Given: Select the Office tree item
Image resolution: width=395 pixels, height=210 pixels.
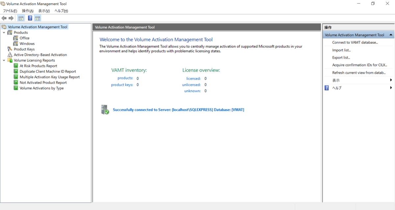Looking at the screenshot, I should 24,38.
